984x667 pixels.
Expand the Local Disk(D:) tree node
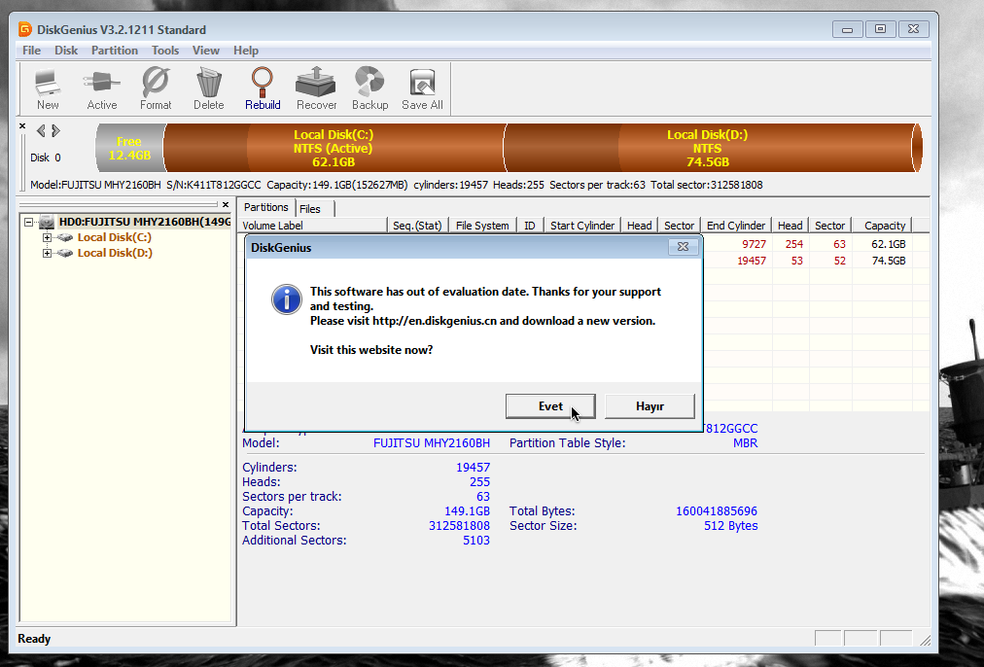pyautogui.click(x=47, y=254)
